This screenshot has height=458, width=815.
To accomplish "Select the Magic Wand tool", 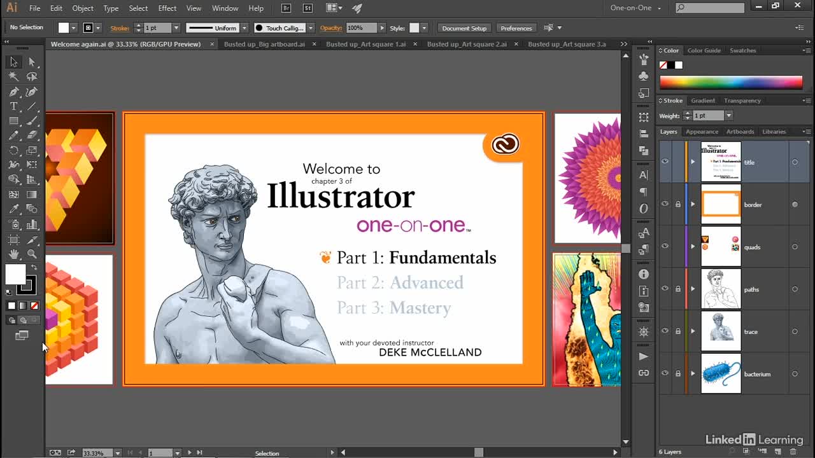I will [x=13, y=76].
